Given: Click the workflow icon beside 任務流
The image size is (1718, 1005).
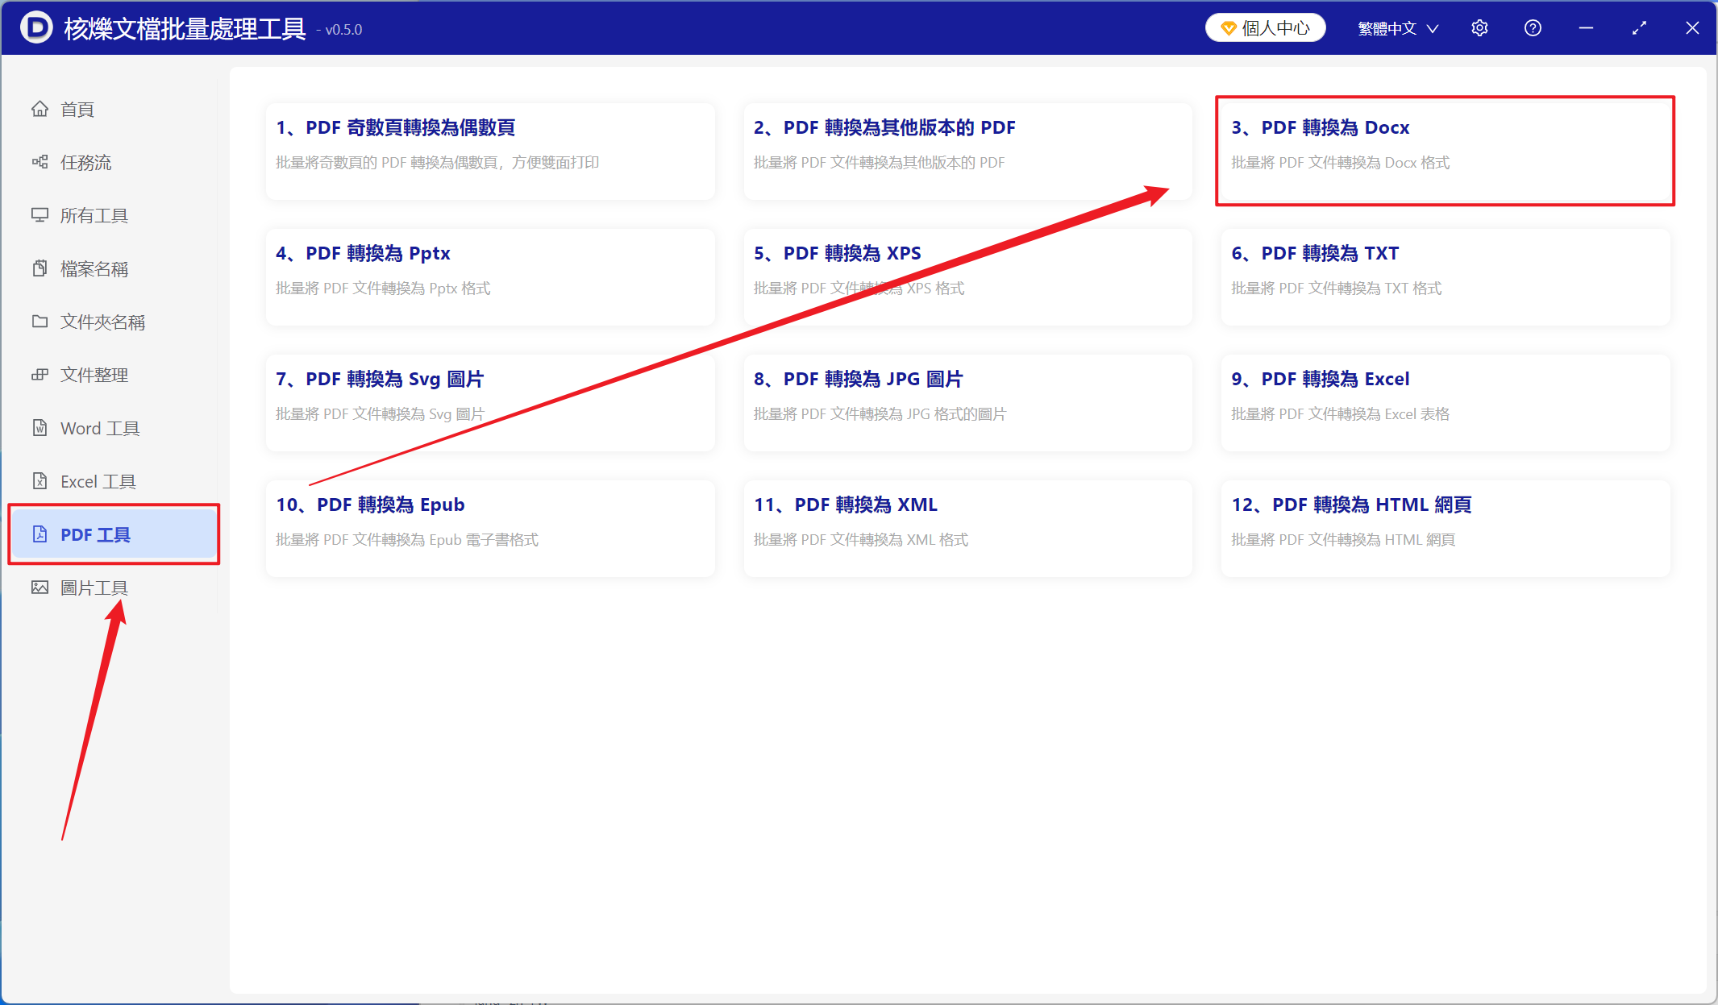Looking at the screenshot, I should (x=40, y=162).
